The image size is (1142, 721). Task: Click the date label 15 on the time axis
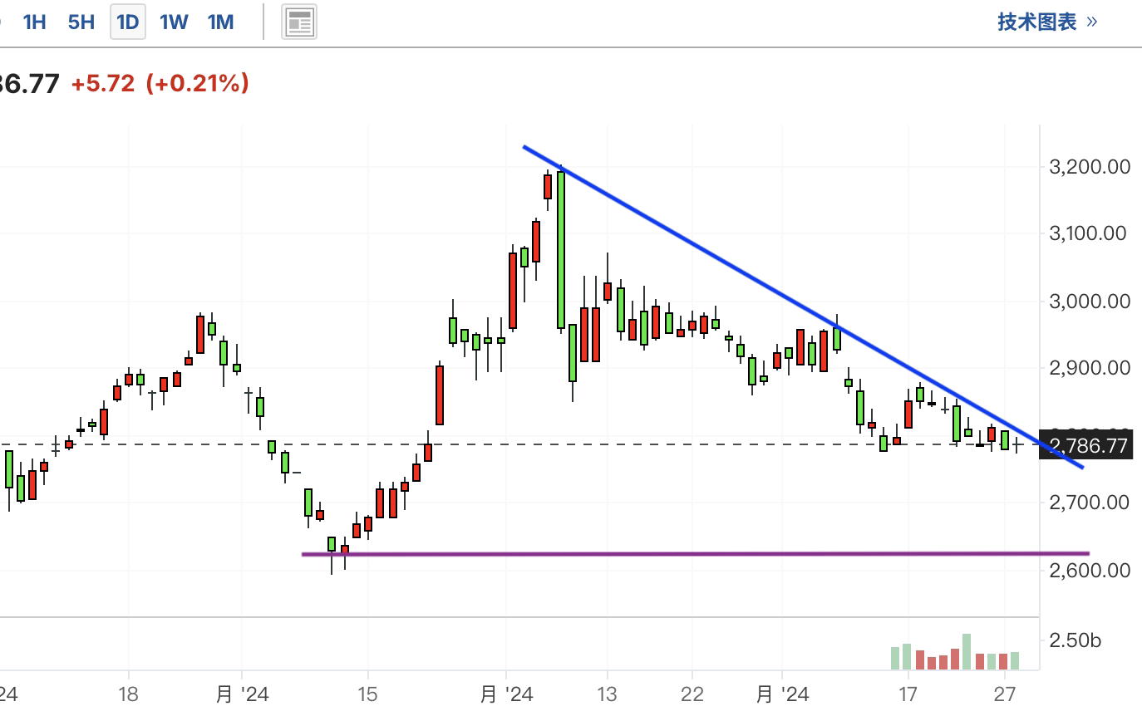[368, 694]
